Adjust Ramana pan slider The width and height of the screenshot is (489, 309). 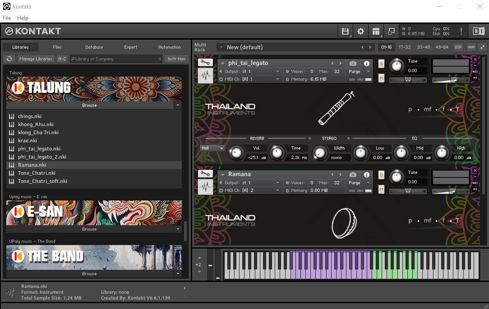point(408,191)
